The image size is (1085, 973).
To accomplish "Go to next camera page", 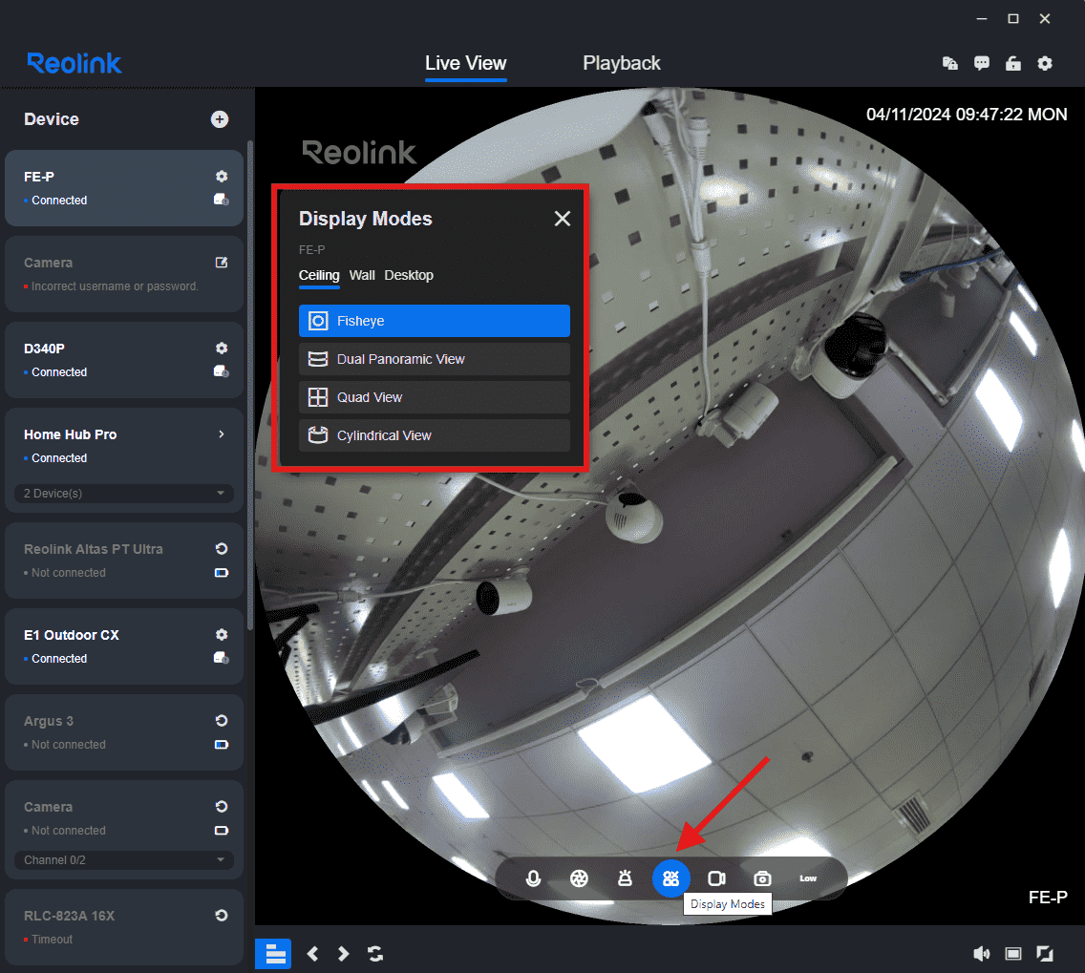I will pos(343,954).
